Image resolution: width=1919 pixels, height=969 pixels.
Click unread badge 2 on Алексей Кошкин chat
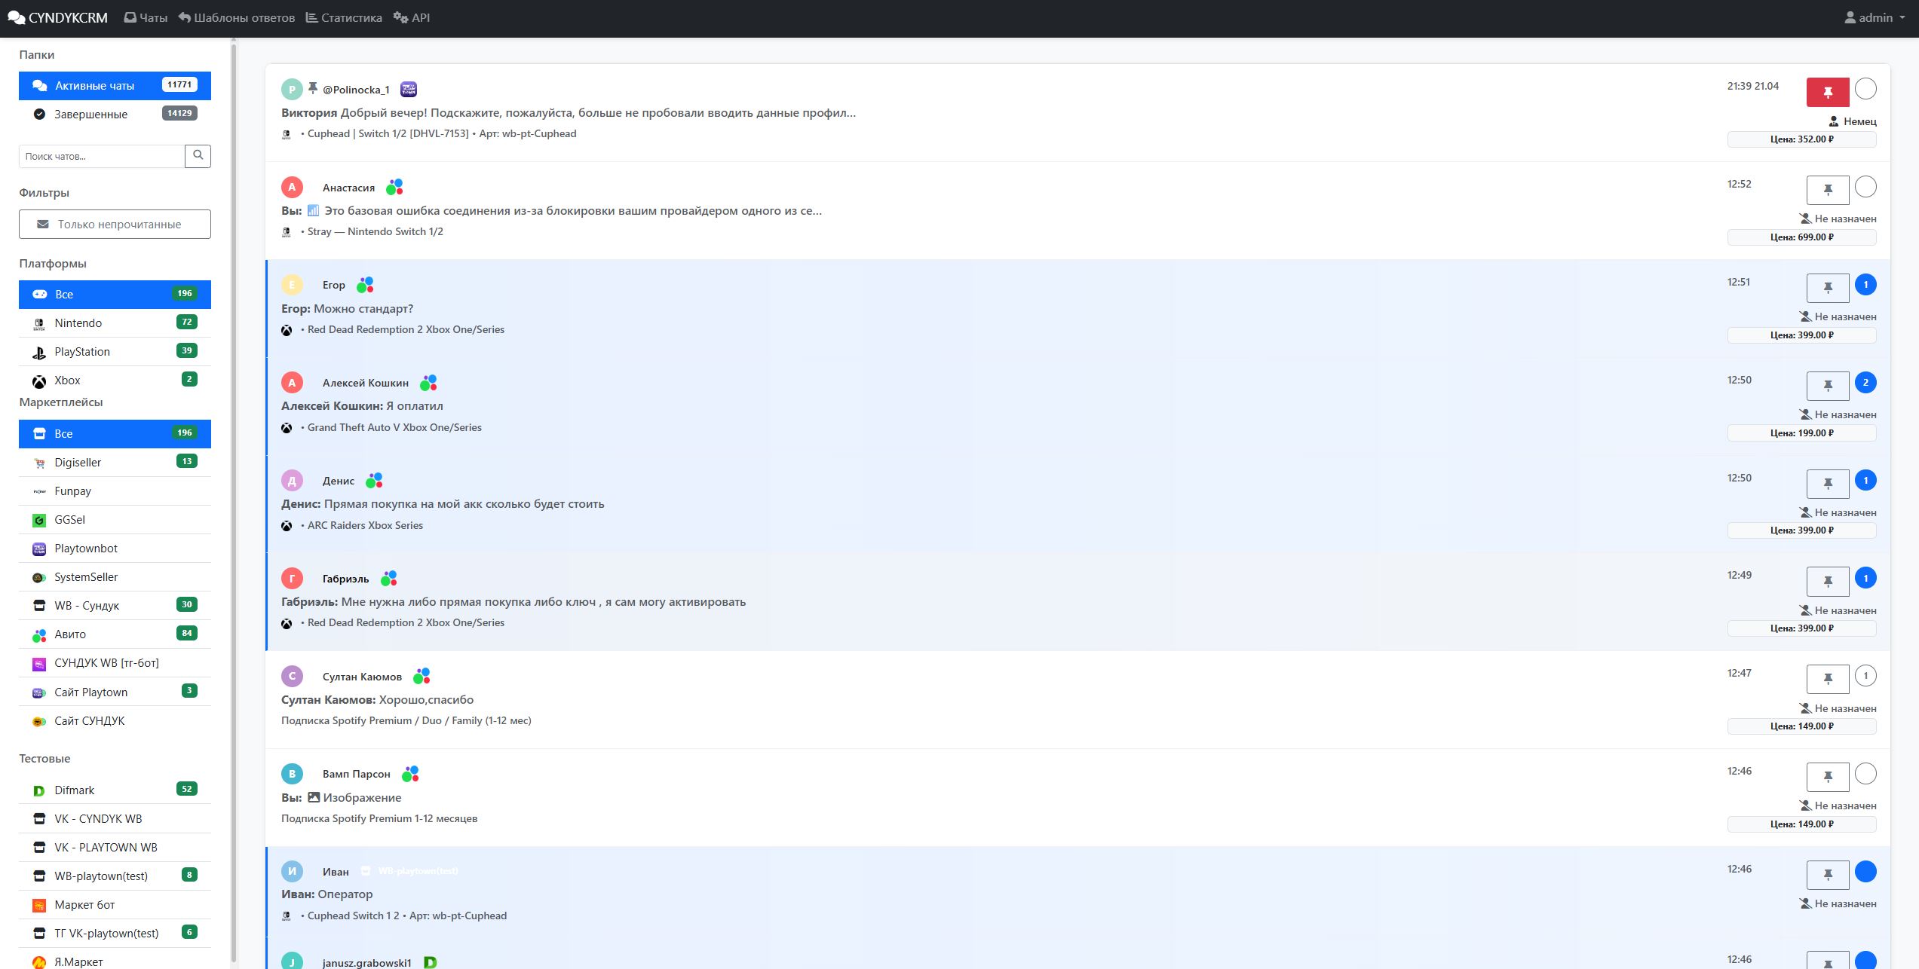coord(1865,383)
